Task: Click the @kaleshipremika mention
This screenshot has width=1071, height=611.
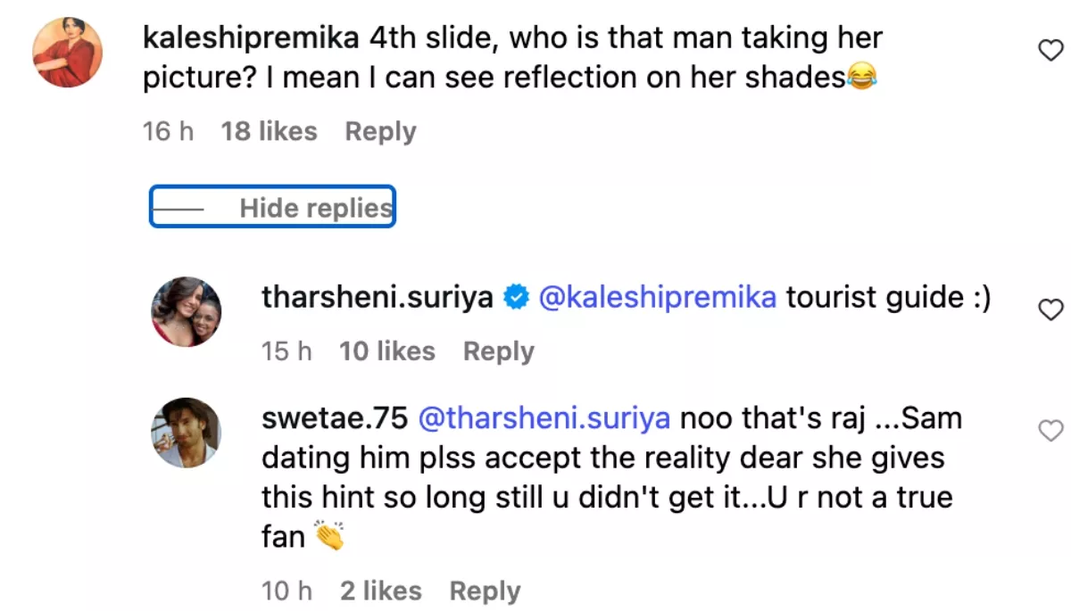Action: 658,298
